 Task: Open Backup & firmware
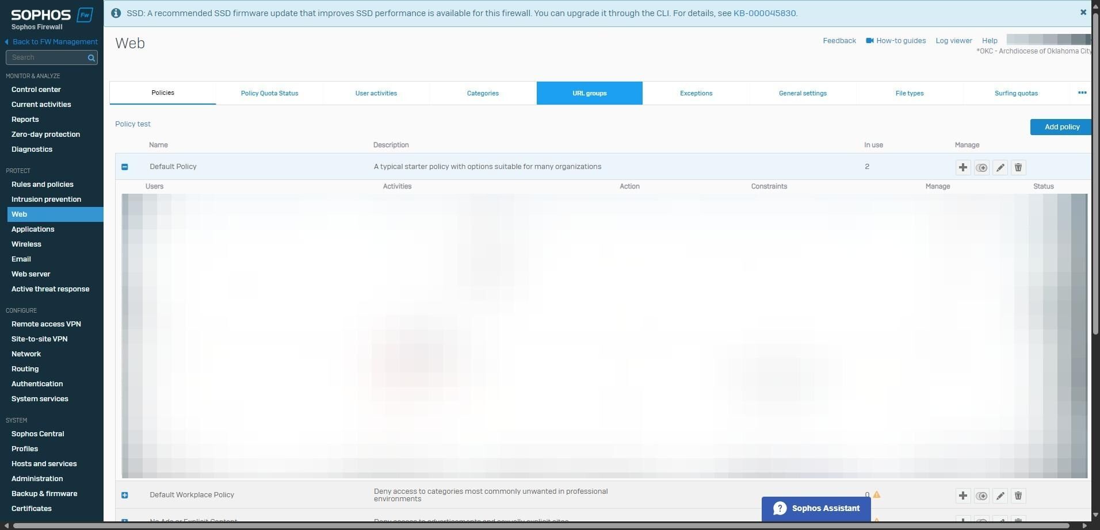tap(44, 494)
